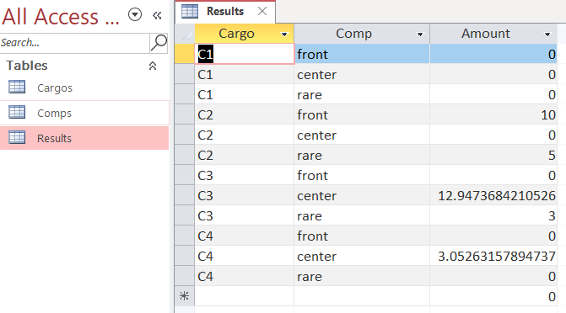
Task: Click the C1 rare Comp cell
Action: point(362,95)
